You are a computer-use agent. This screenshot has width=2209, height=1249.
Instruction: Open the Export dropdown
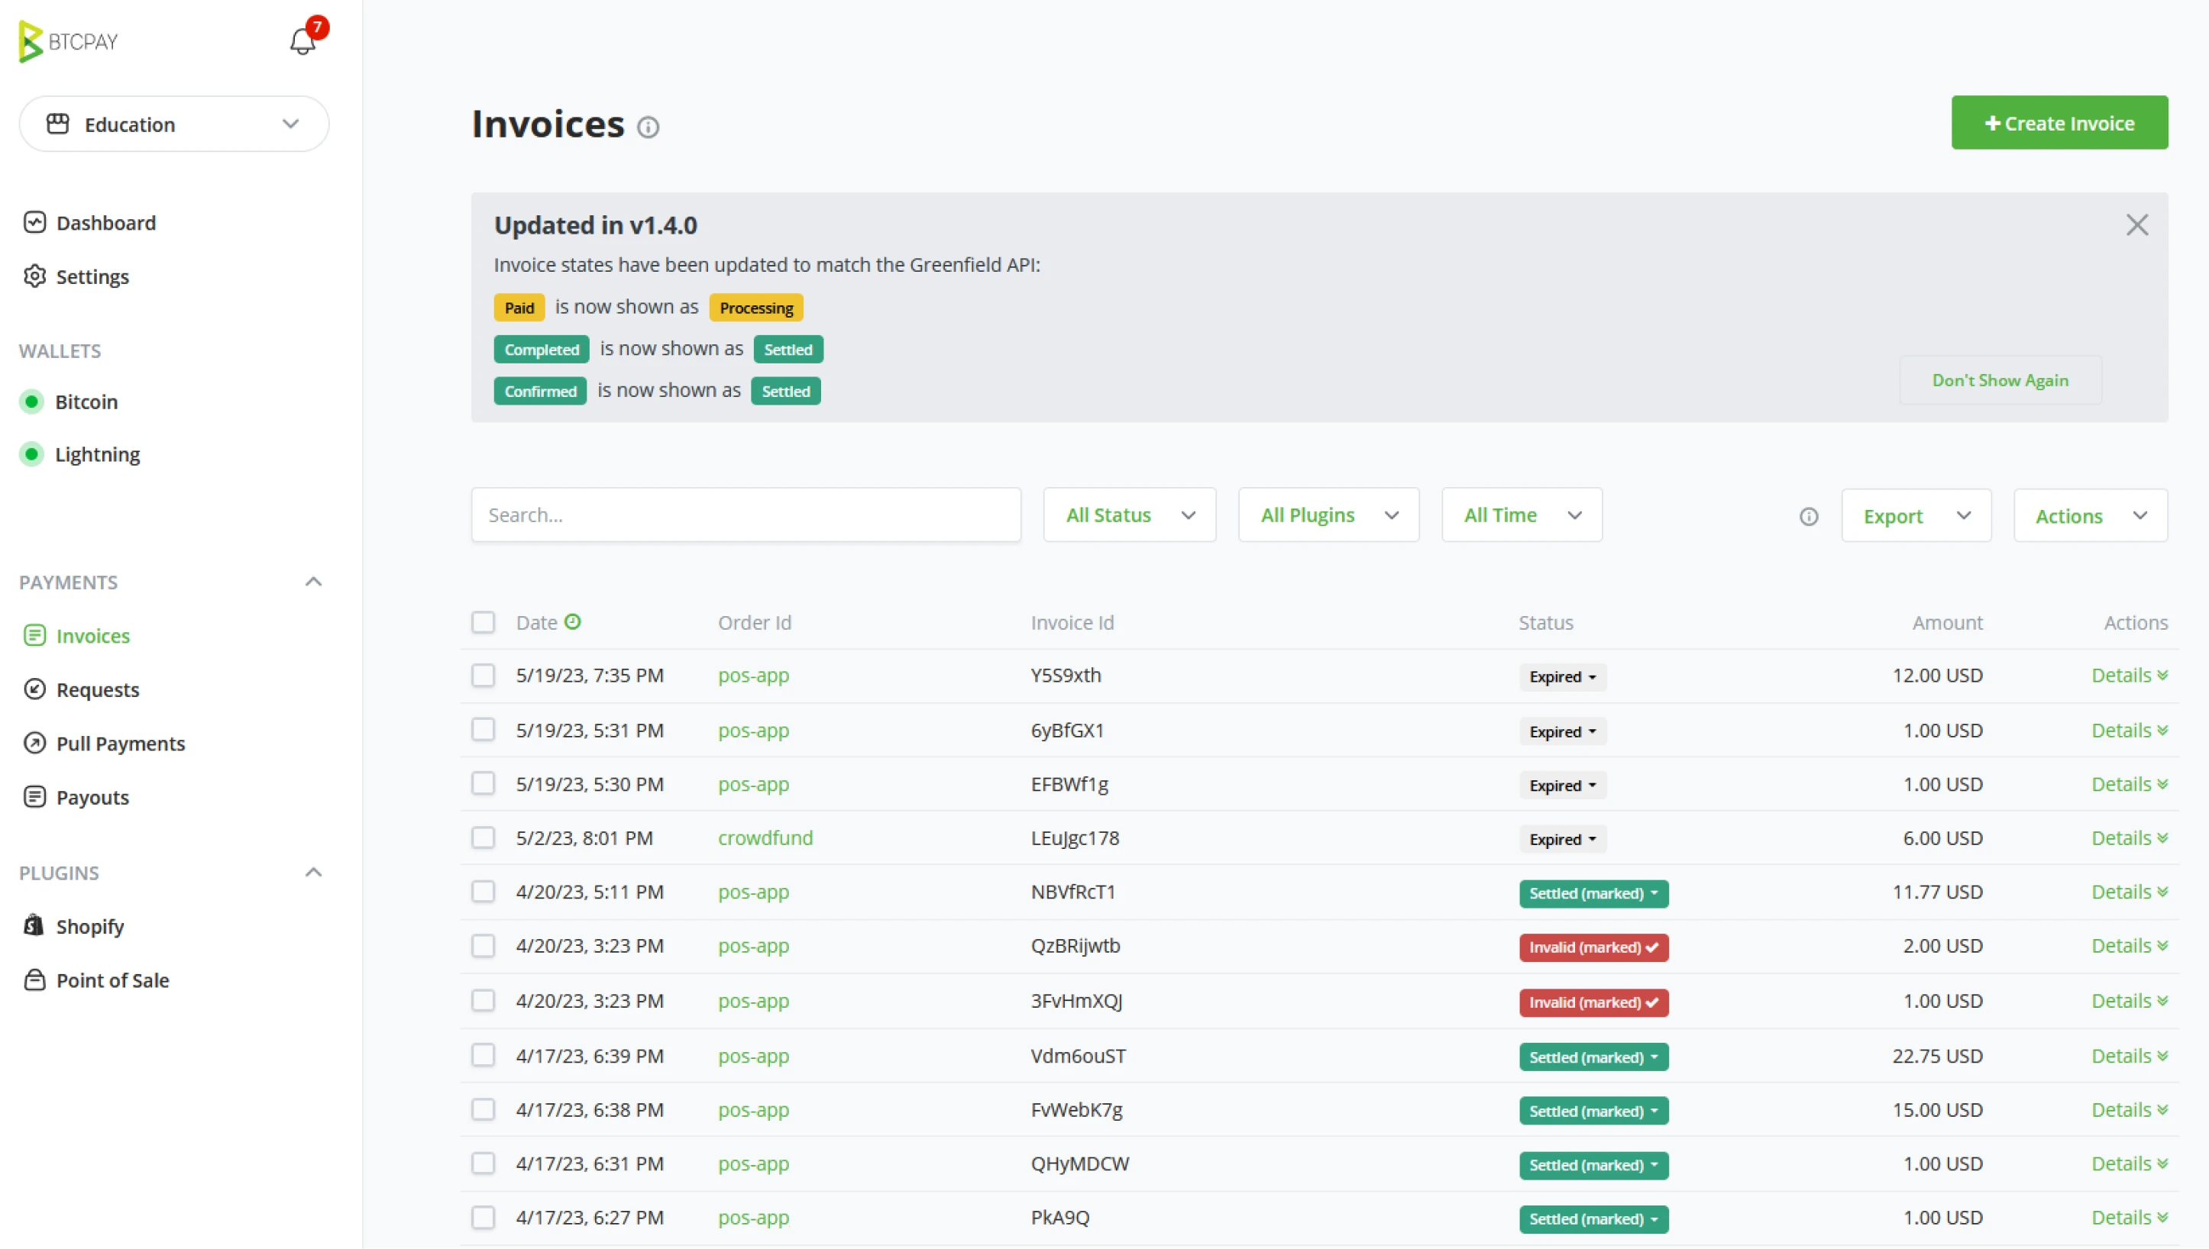pyautogui.click(x=1915, y=516)
